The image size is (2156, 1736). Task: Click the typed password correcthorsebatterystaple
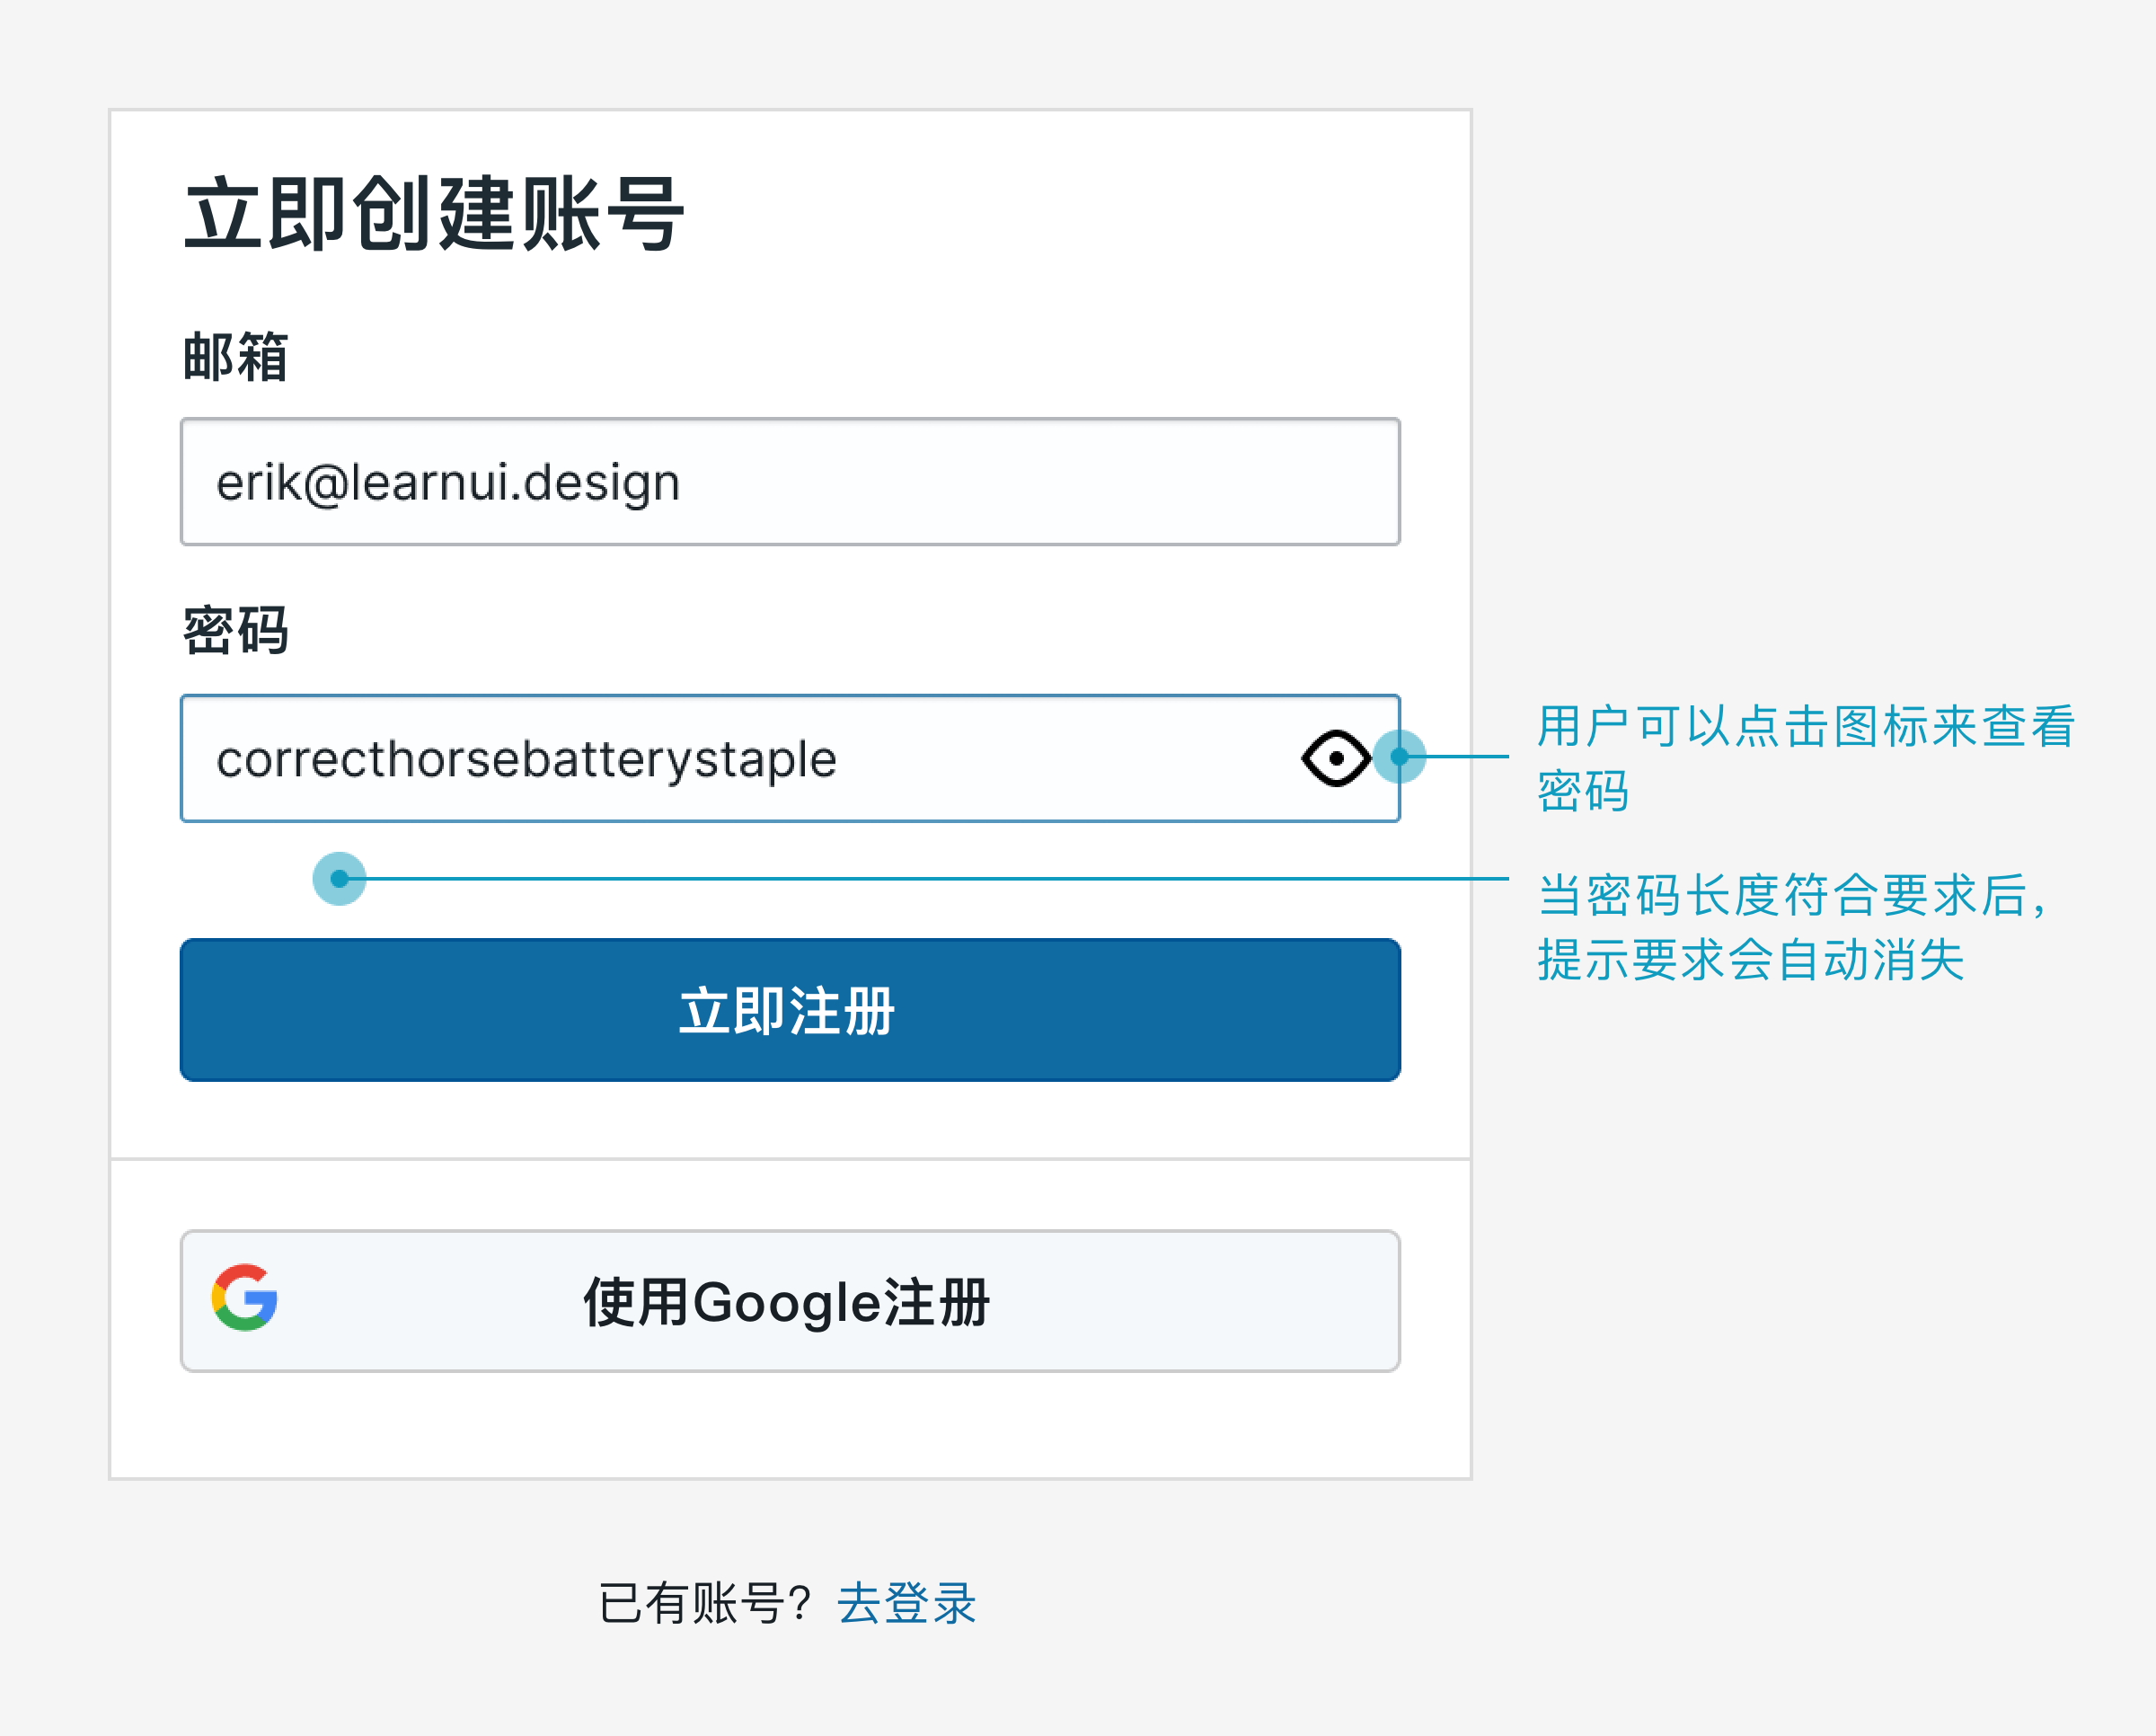pos(526,759)
